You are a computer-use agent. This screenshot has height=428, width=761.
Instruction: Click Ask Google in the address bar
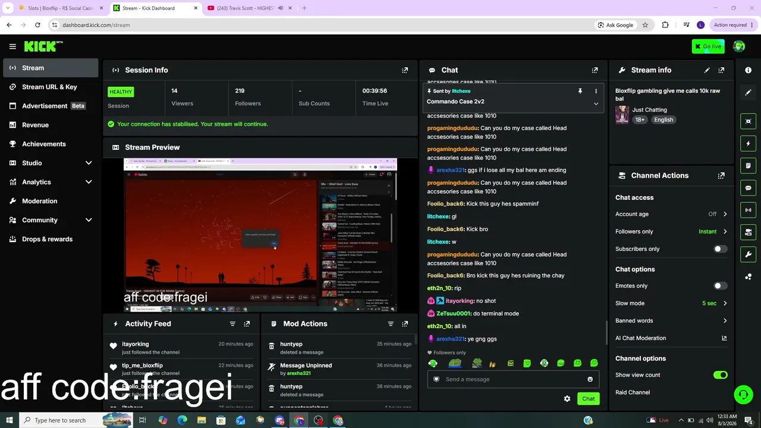pyautogui.click(x=616, y=25)
